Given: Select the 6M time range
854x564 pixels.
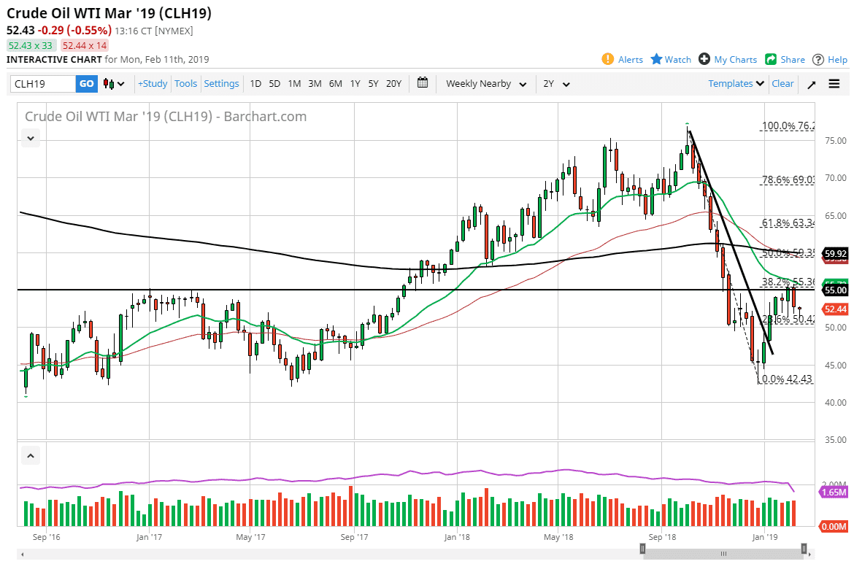Looking at the screenshot, I should pyautogui.click(x=335, y=84).
